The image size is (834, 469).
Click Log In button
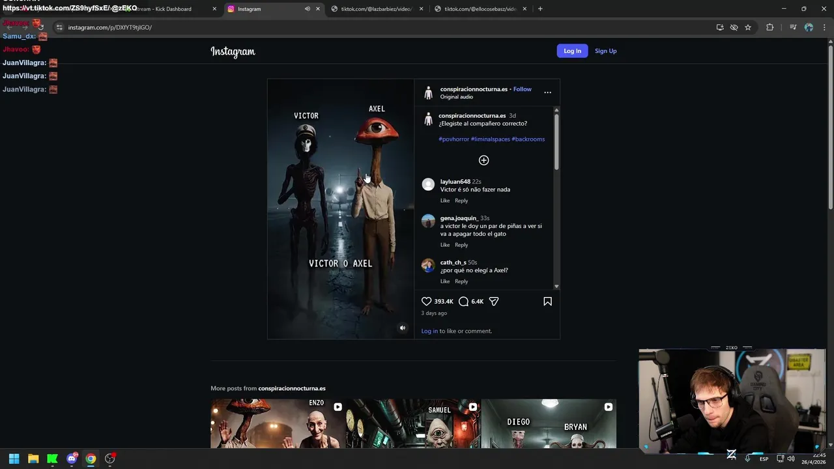pyautogui.click(x=572, y=51)
